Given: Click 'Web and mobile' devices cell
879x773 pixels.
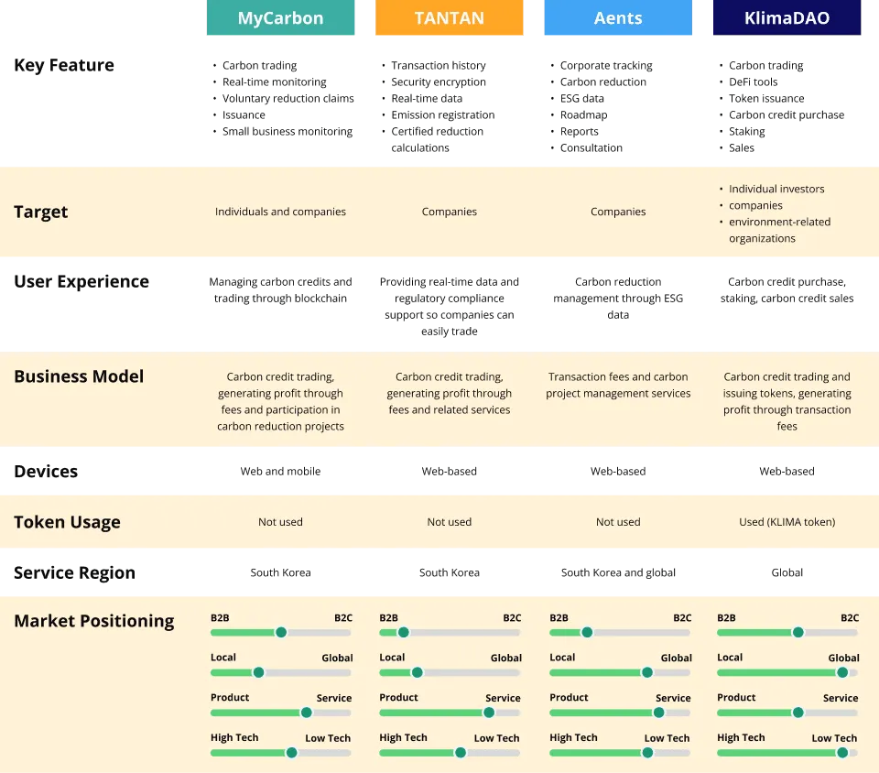Looking at the screenshot, I should [280, 472].
